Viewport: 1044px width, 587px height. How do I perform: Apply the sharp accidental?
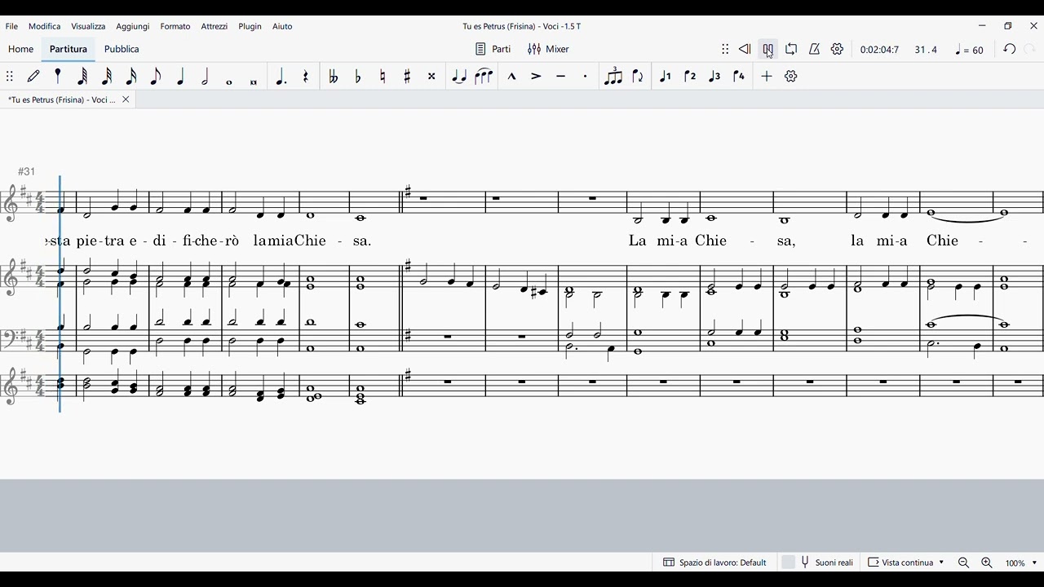pyautogui.click(x=407, y=77)
